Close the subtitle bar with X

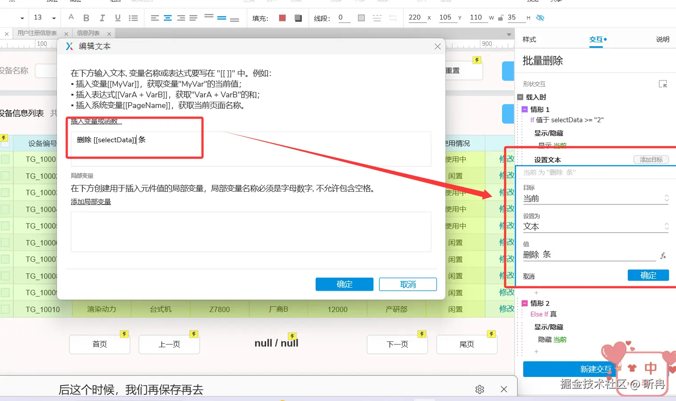tap(504, 389)
